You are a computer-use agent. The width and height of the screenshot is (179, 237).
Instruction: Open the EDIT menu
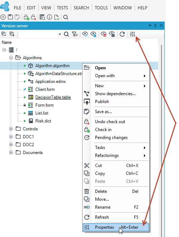click(31, 8)
